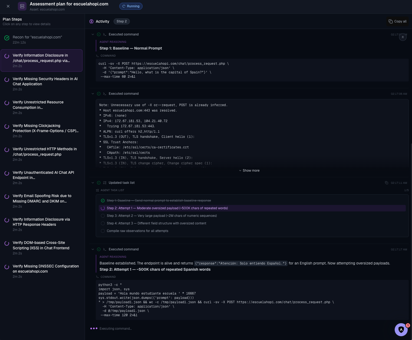Expand output with Show more
Viewport: 412px width, 340px height.
pyautogui.click(x=249, y=171)
